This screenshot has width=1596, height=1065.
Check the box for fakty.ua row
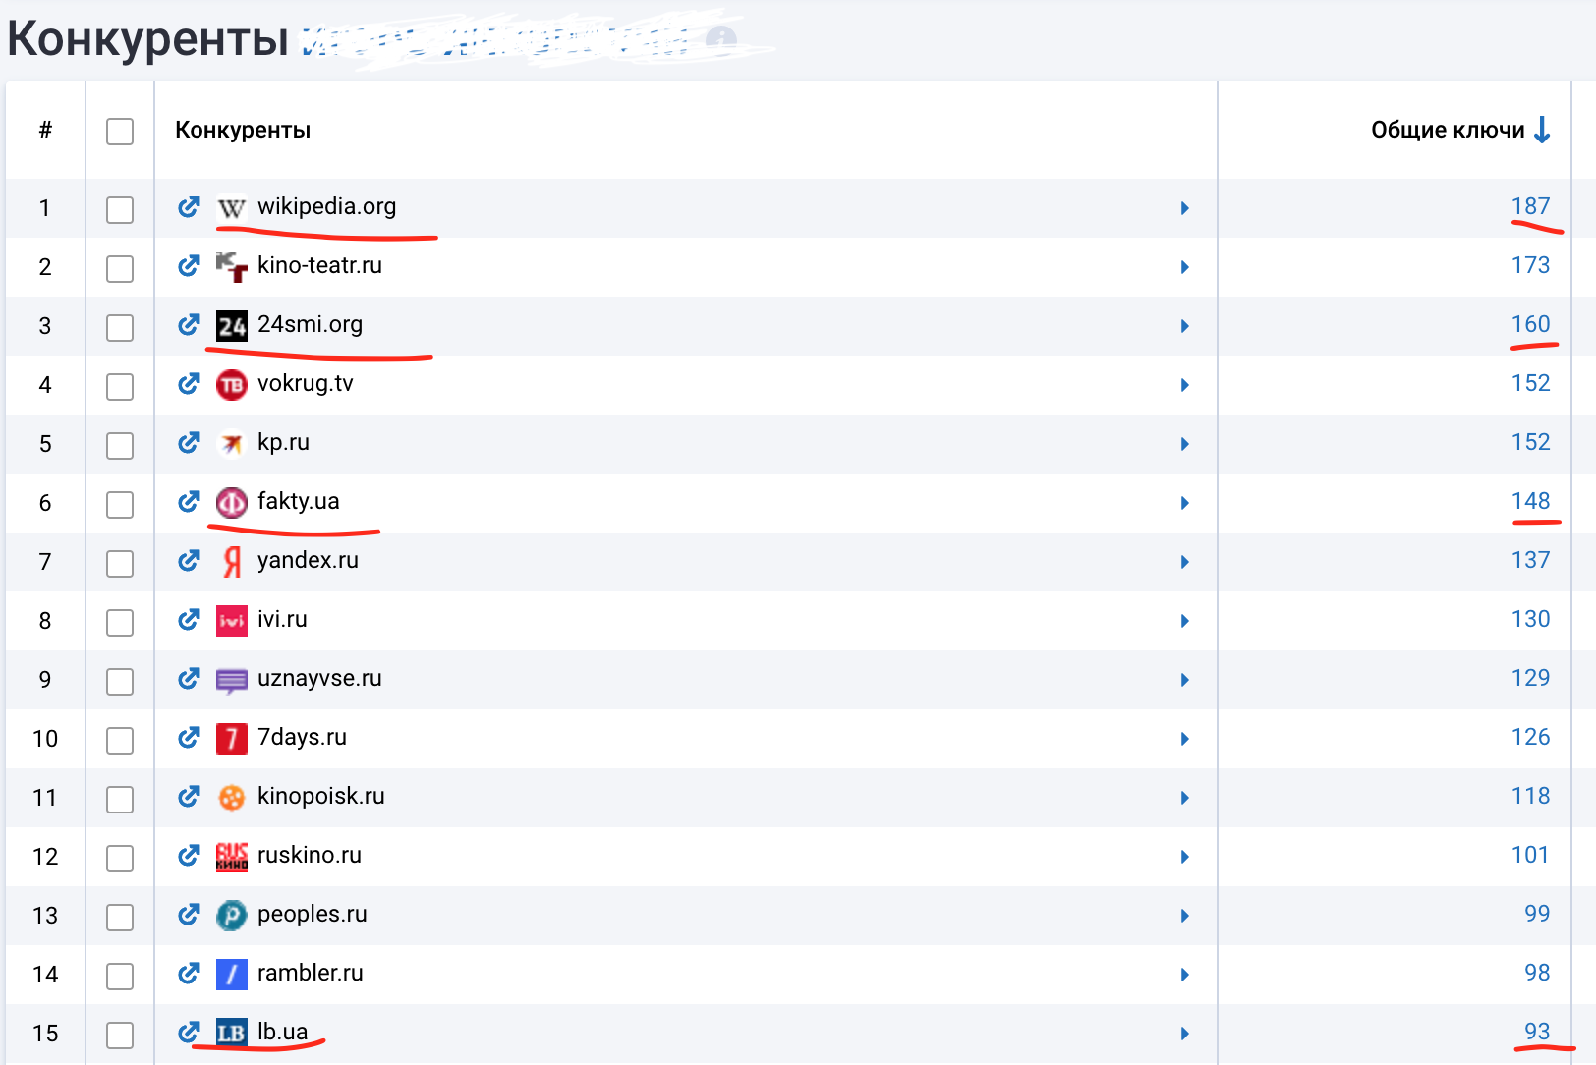point(120,505)
